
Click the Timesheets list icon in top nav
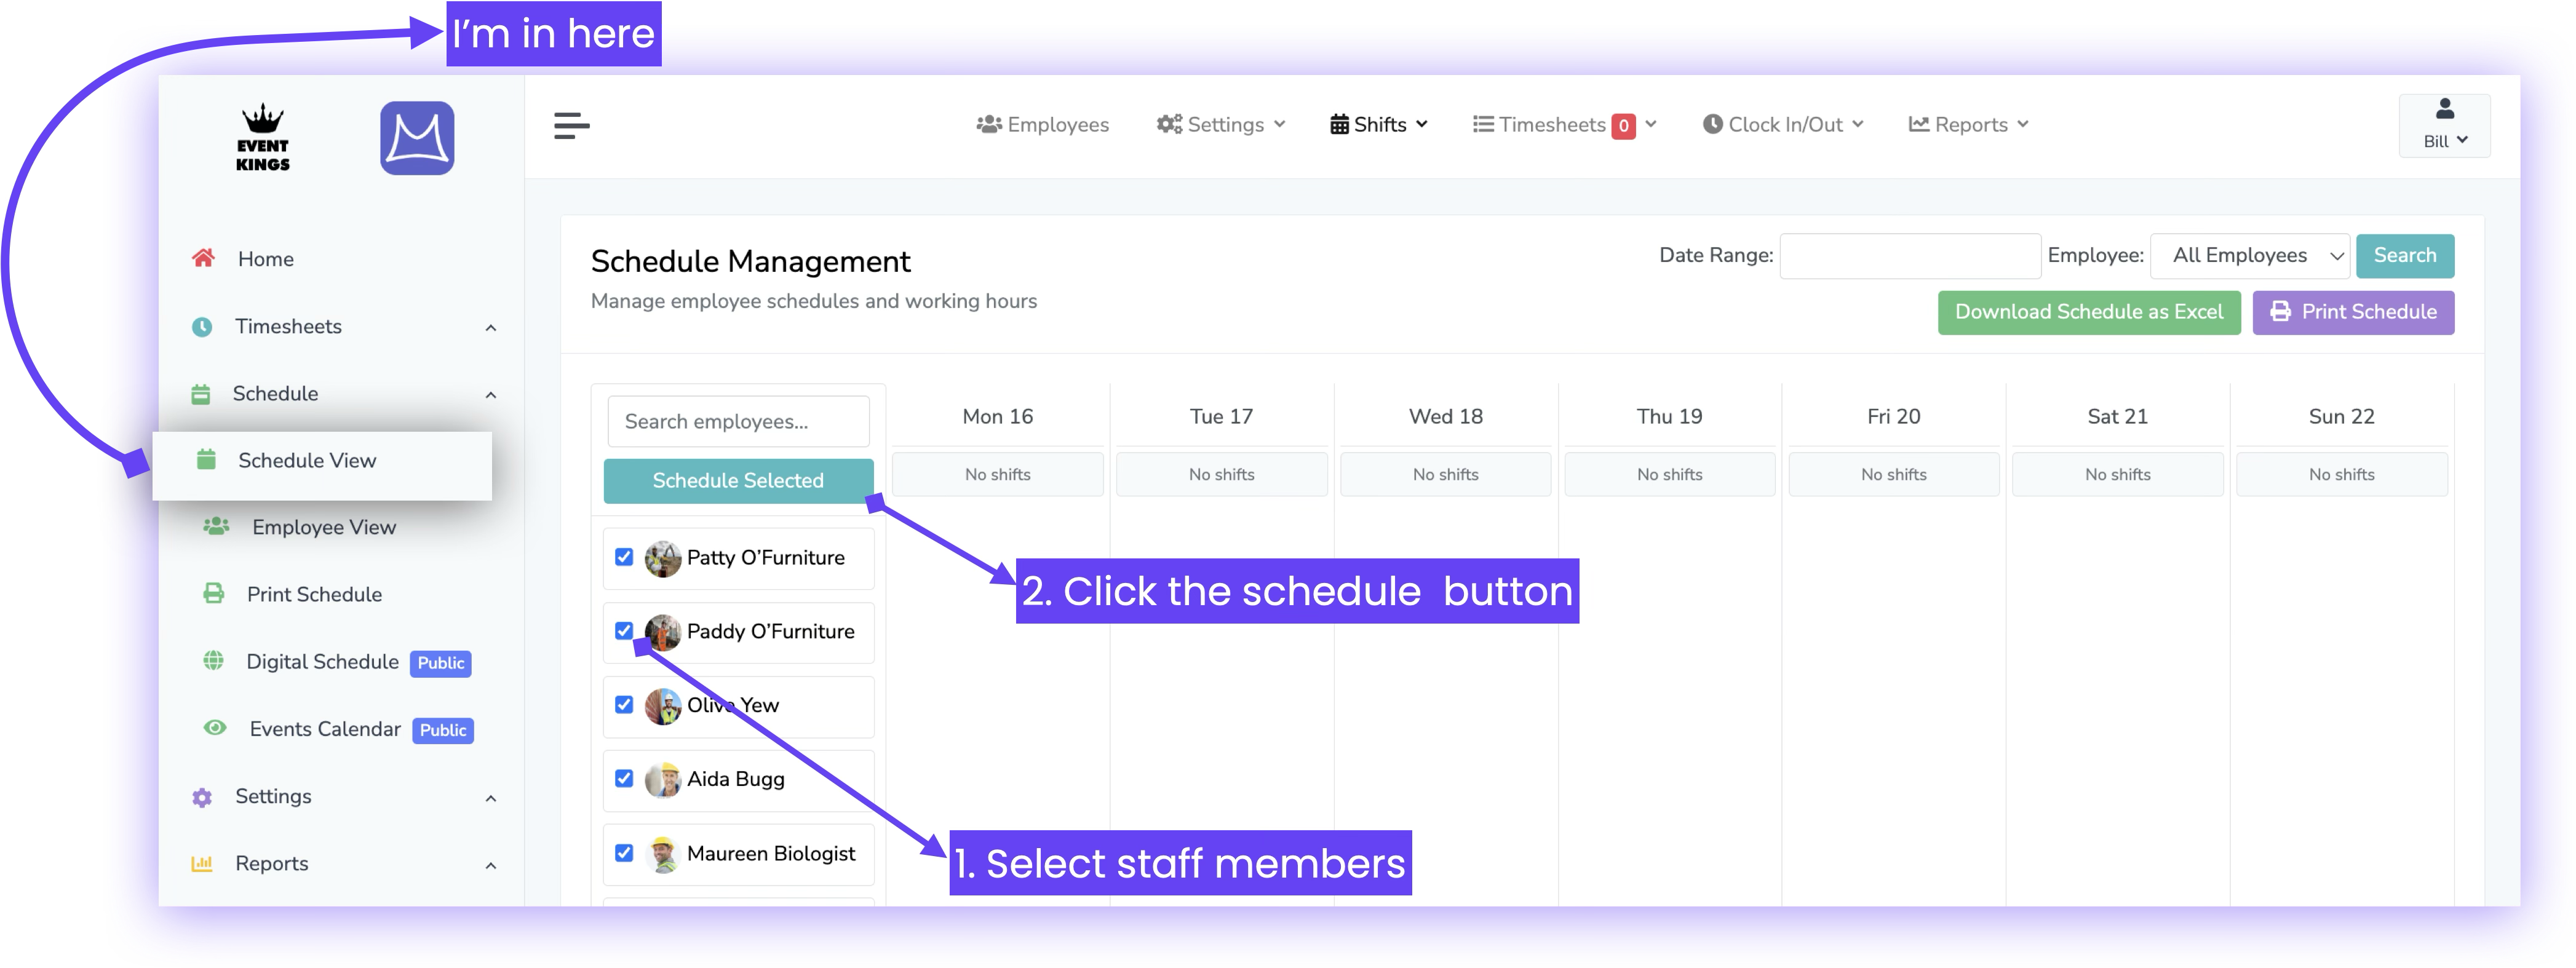1483,125
